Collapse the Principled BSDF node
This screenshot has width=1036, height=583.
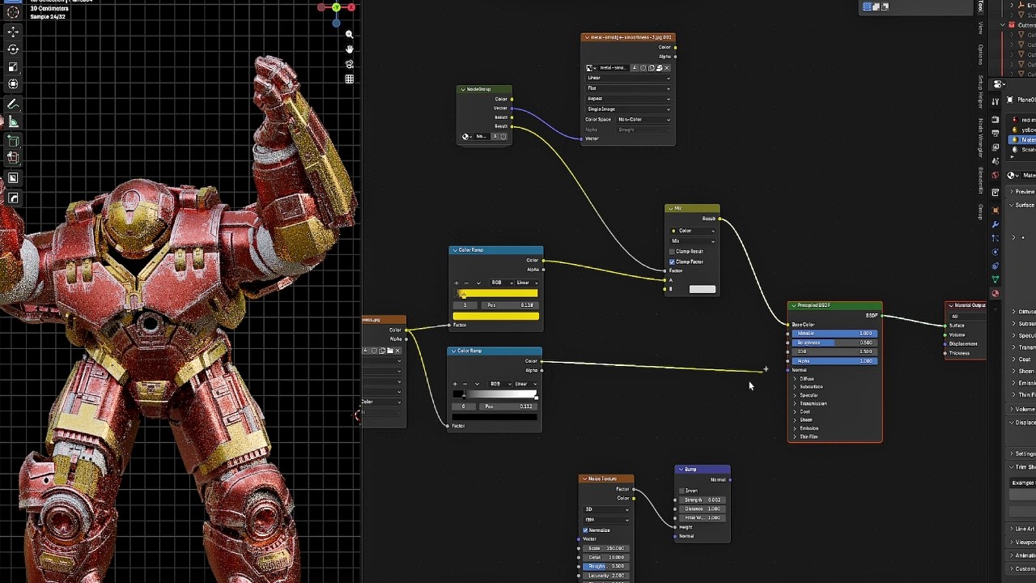793,305
